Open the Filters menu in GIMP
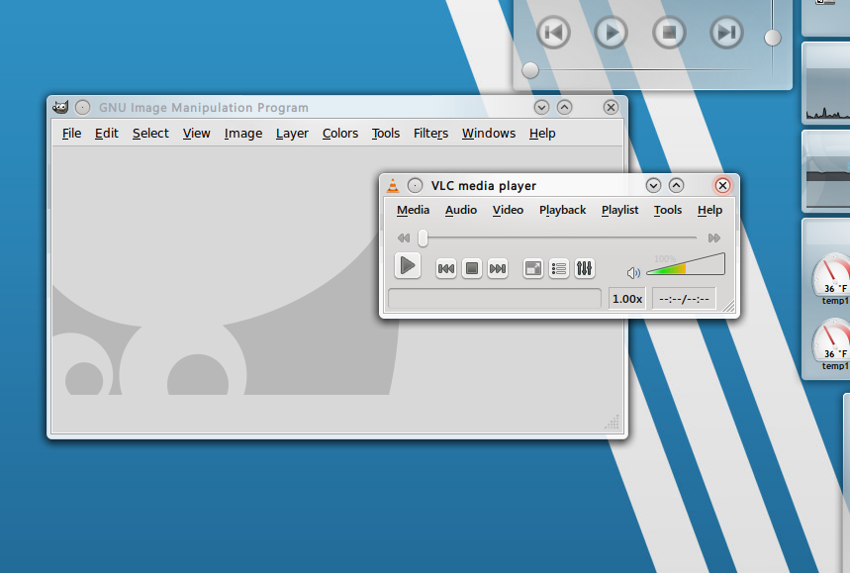 tap(431, 134)
